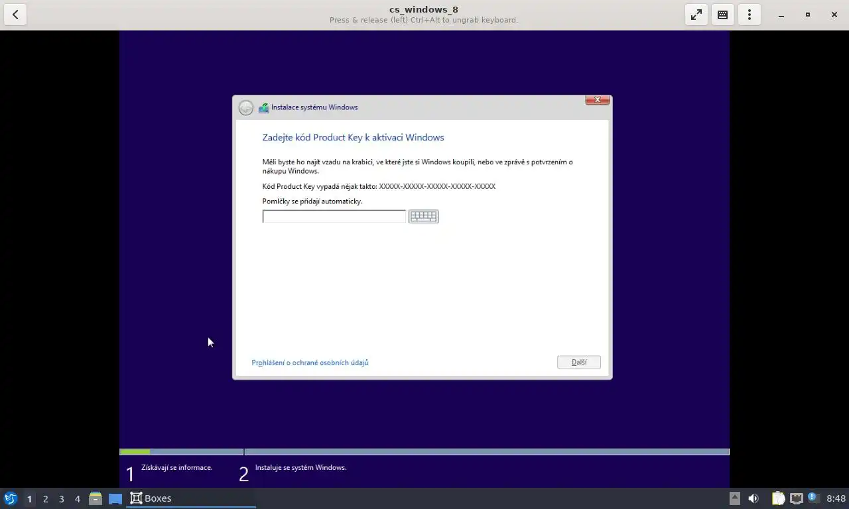Click the show desktop panel icon
Screen dimensions: 849x509
pos(115,498)
